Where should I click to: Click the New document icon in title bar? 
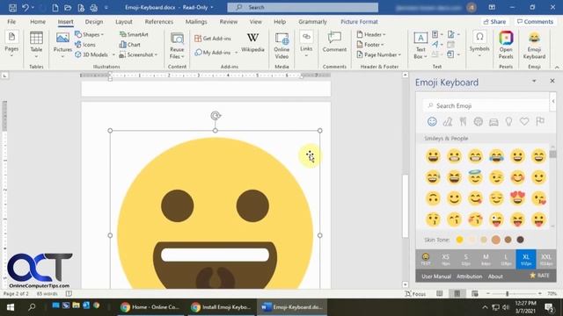pyautogui.click(x=55, y=7)
